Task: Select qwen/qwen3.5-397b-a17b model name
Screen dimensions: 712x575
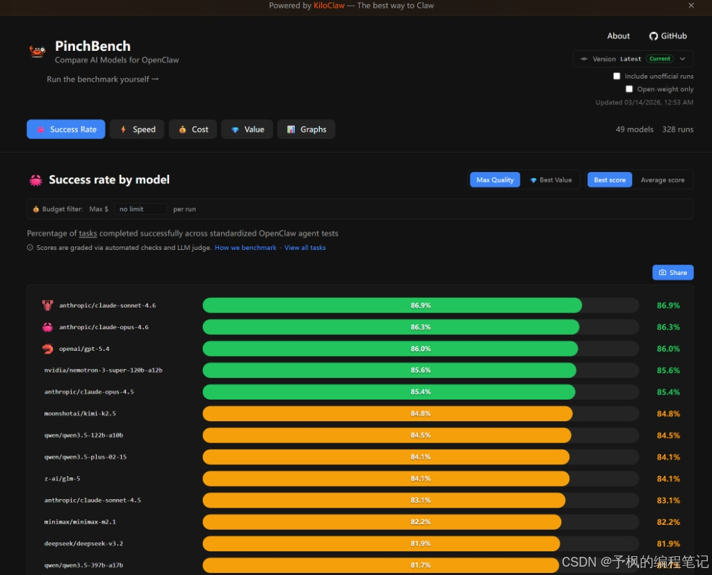Action: (83, 565)
